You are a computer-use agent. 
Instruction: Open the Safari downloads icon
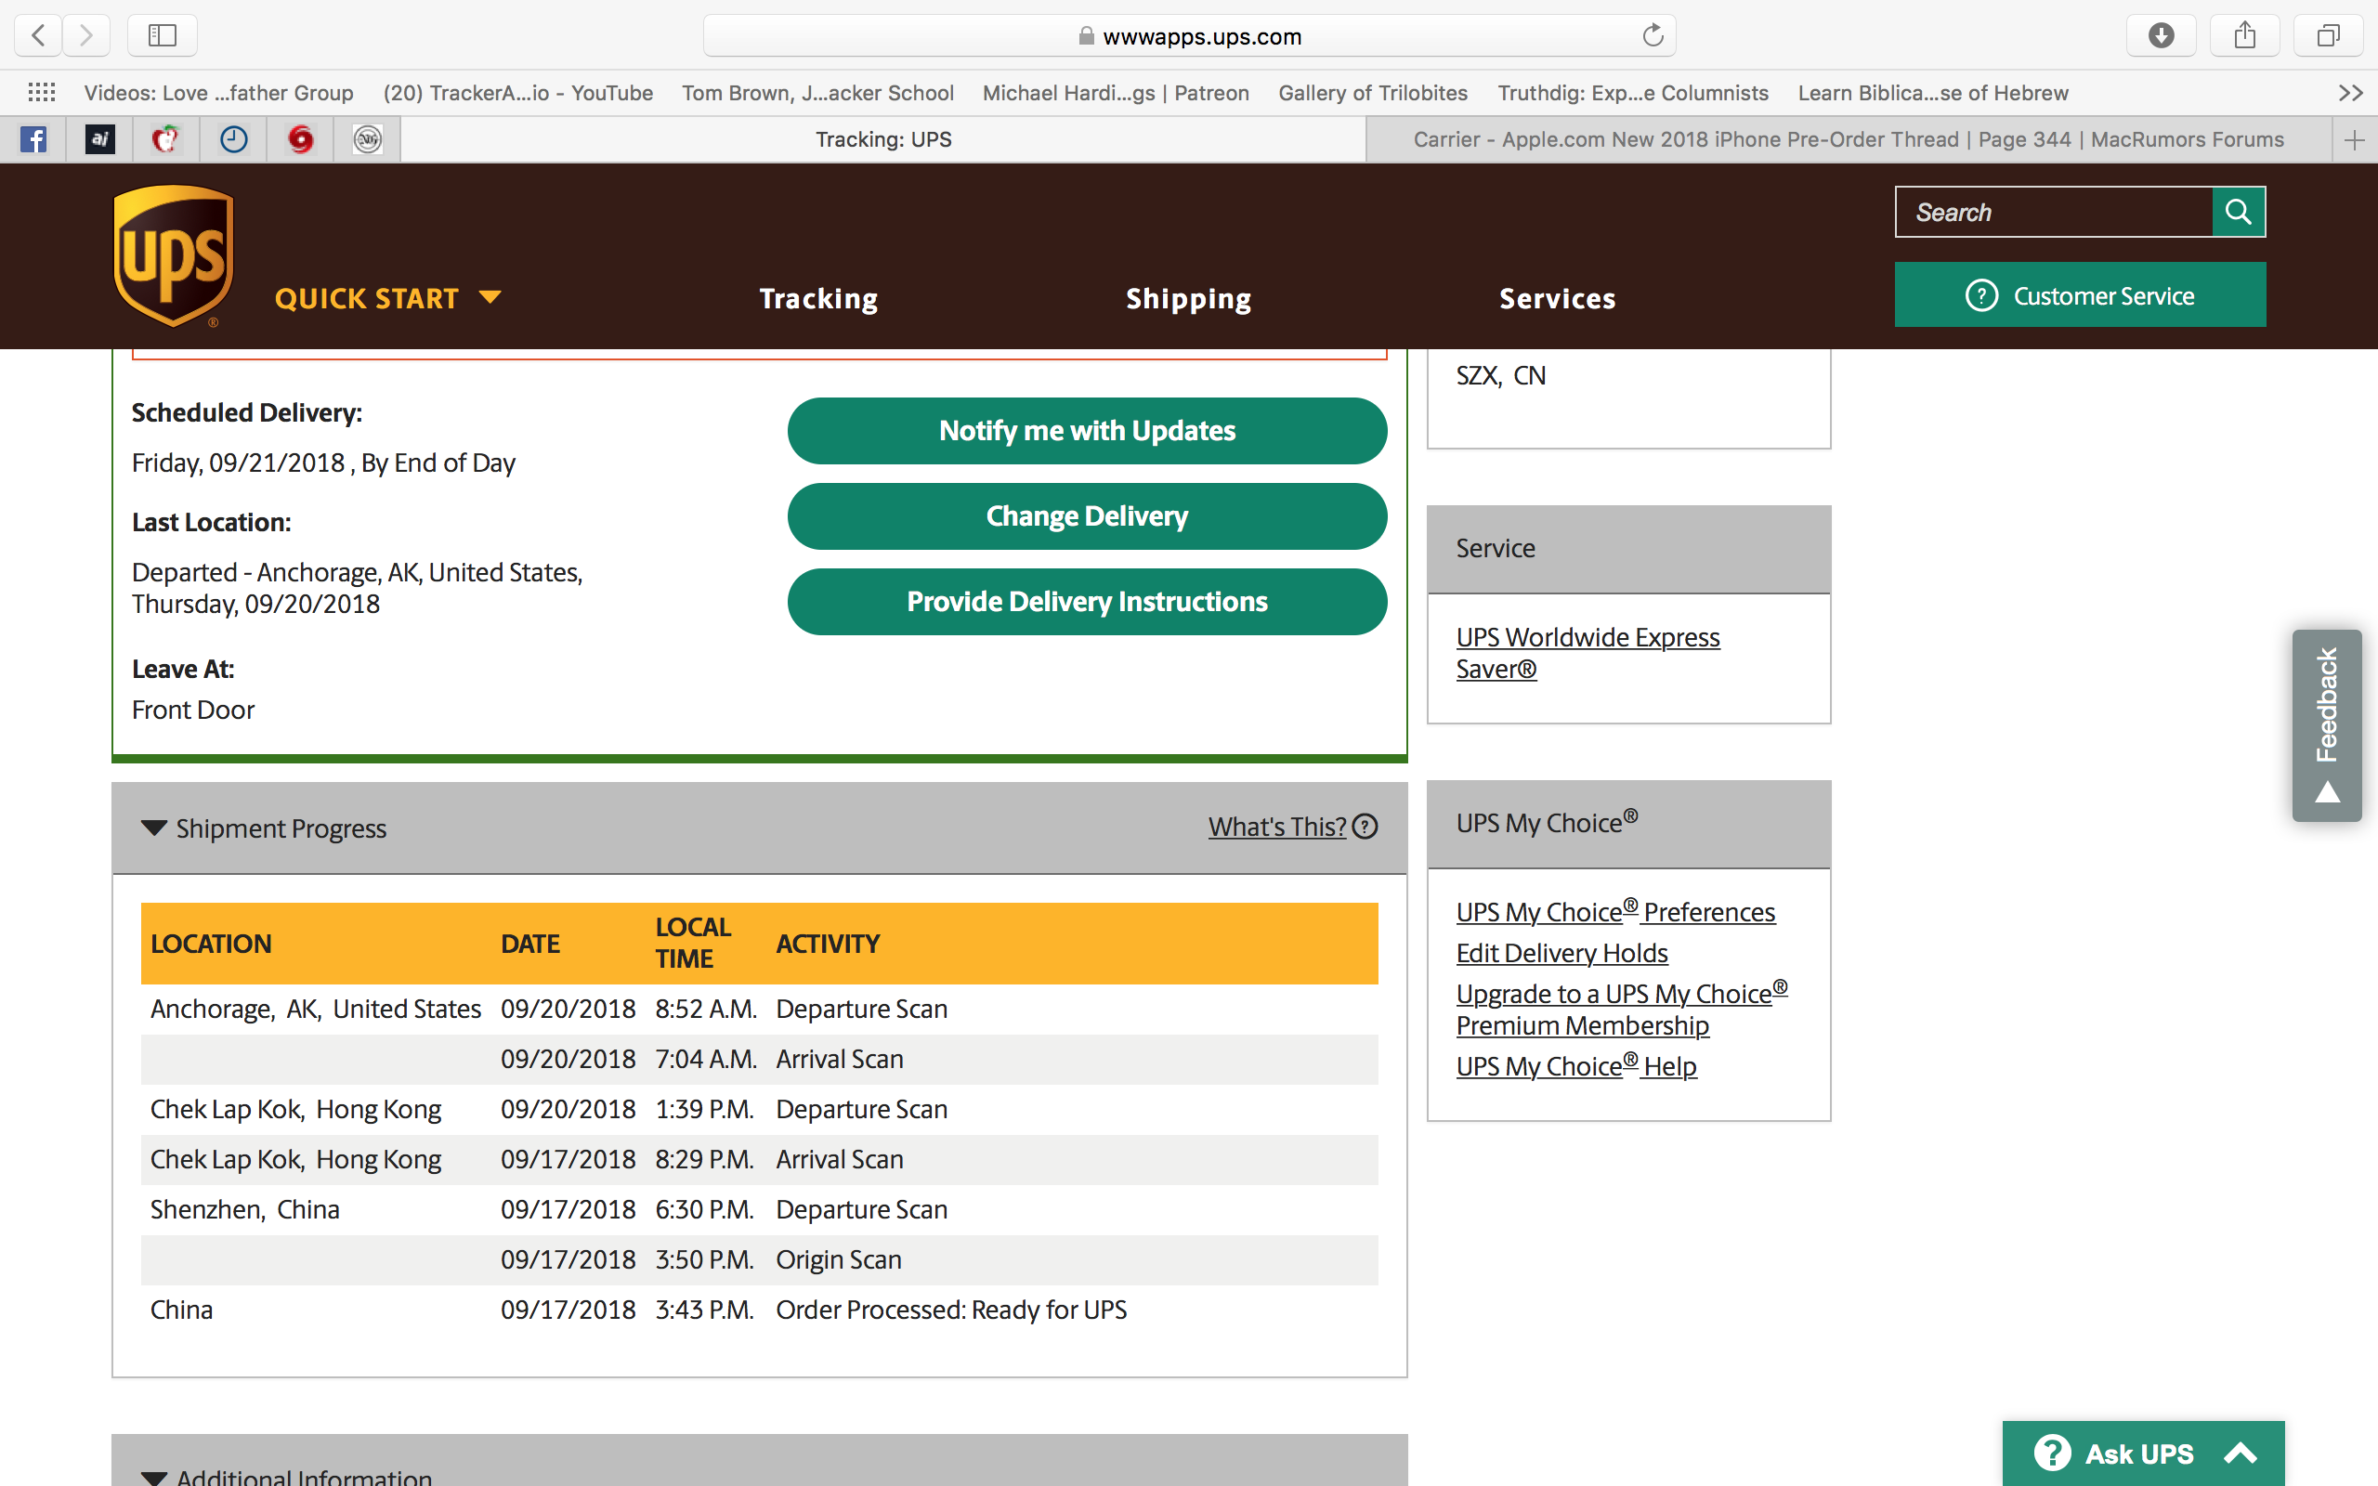[2161, 35]
